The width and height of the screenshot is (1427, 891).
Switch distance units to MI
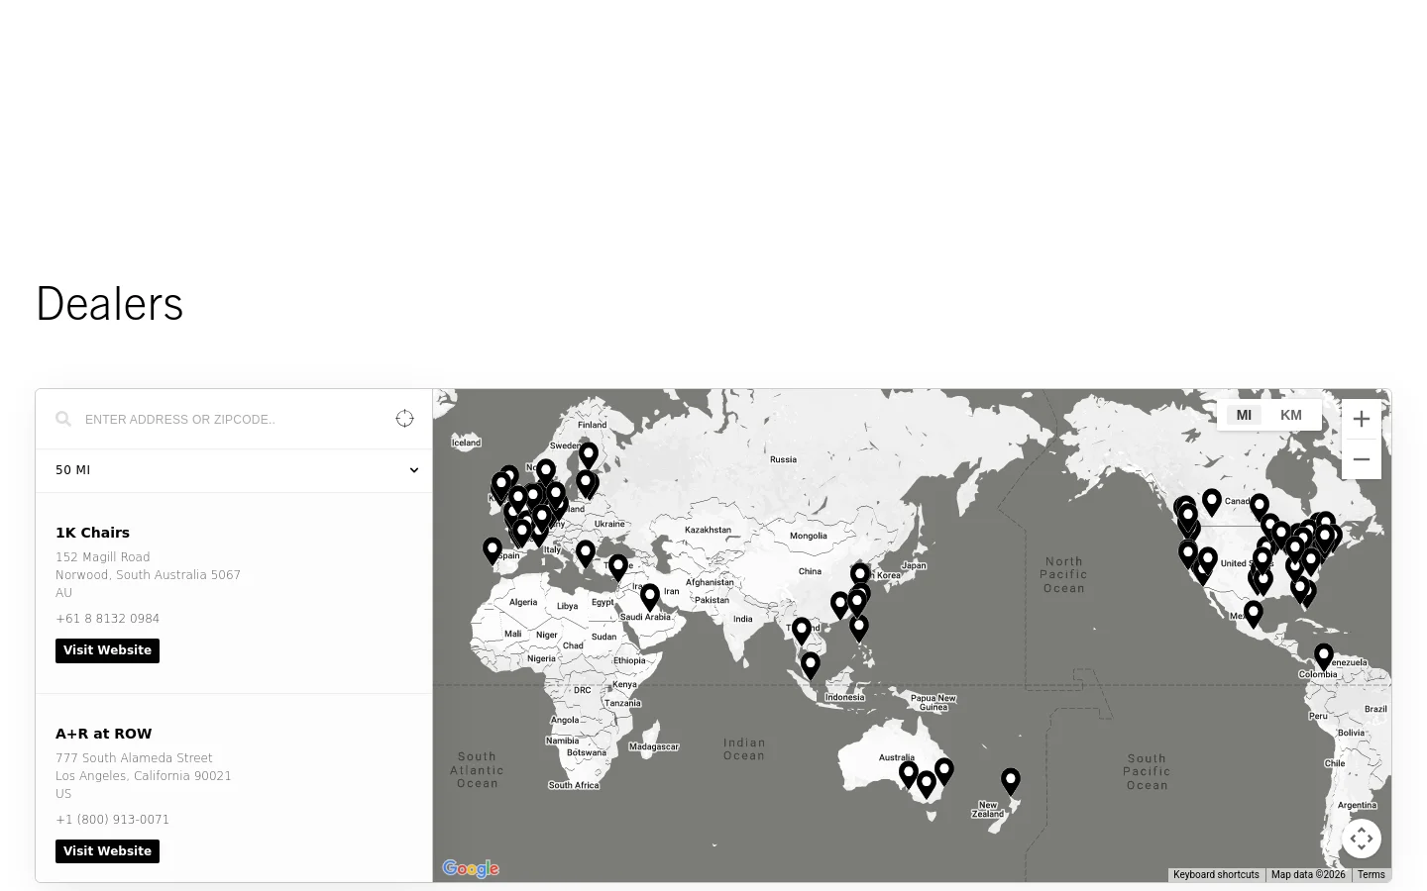click(x=1244, y=415)
